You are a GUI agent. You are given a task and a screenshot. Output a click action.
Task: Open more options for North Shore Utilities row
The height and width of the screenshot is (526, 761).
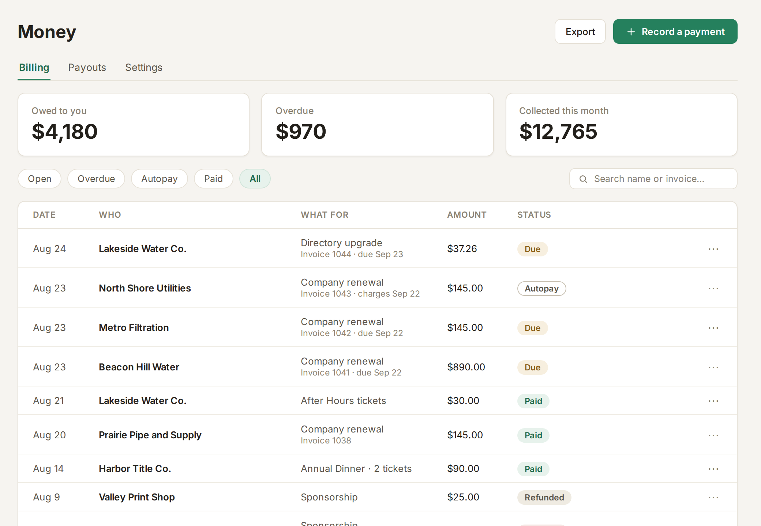(713, 288)
